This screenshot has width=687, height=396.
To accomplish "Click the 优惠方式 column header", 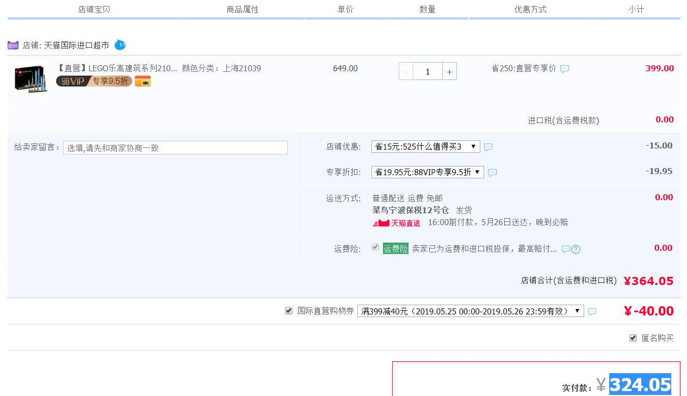I will point(530,9).
